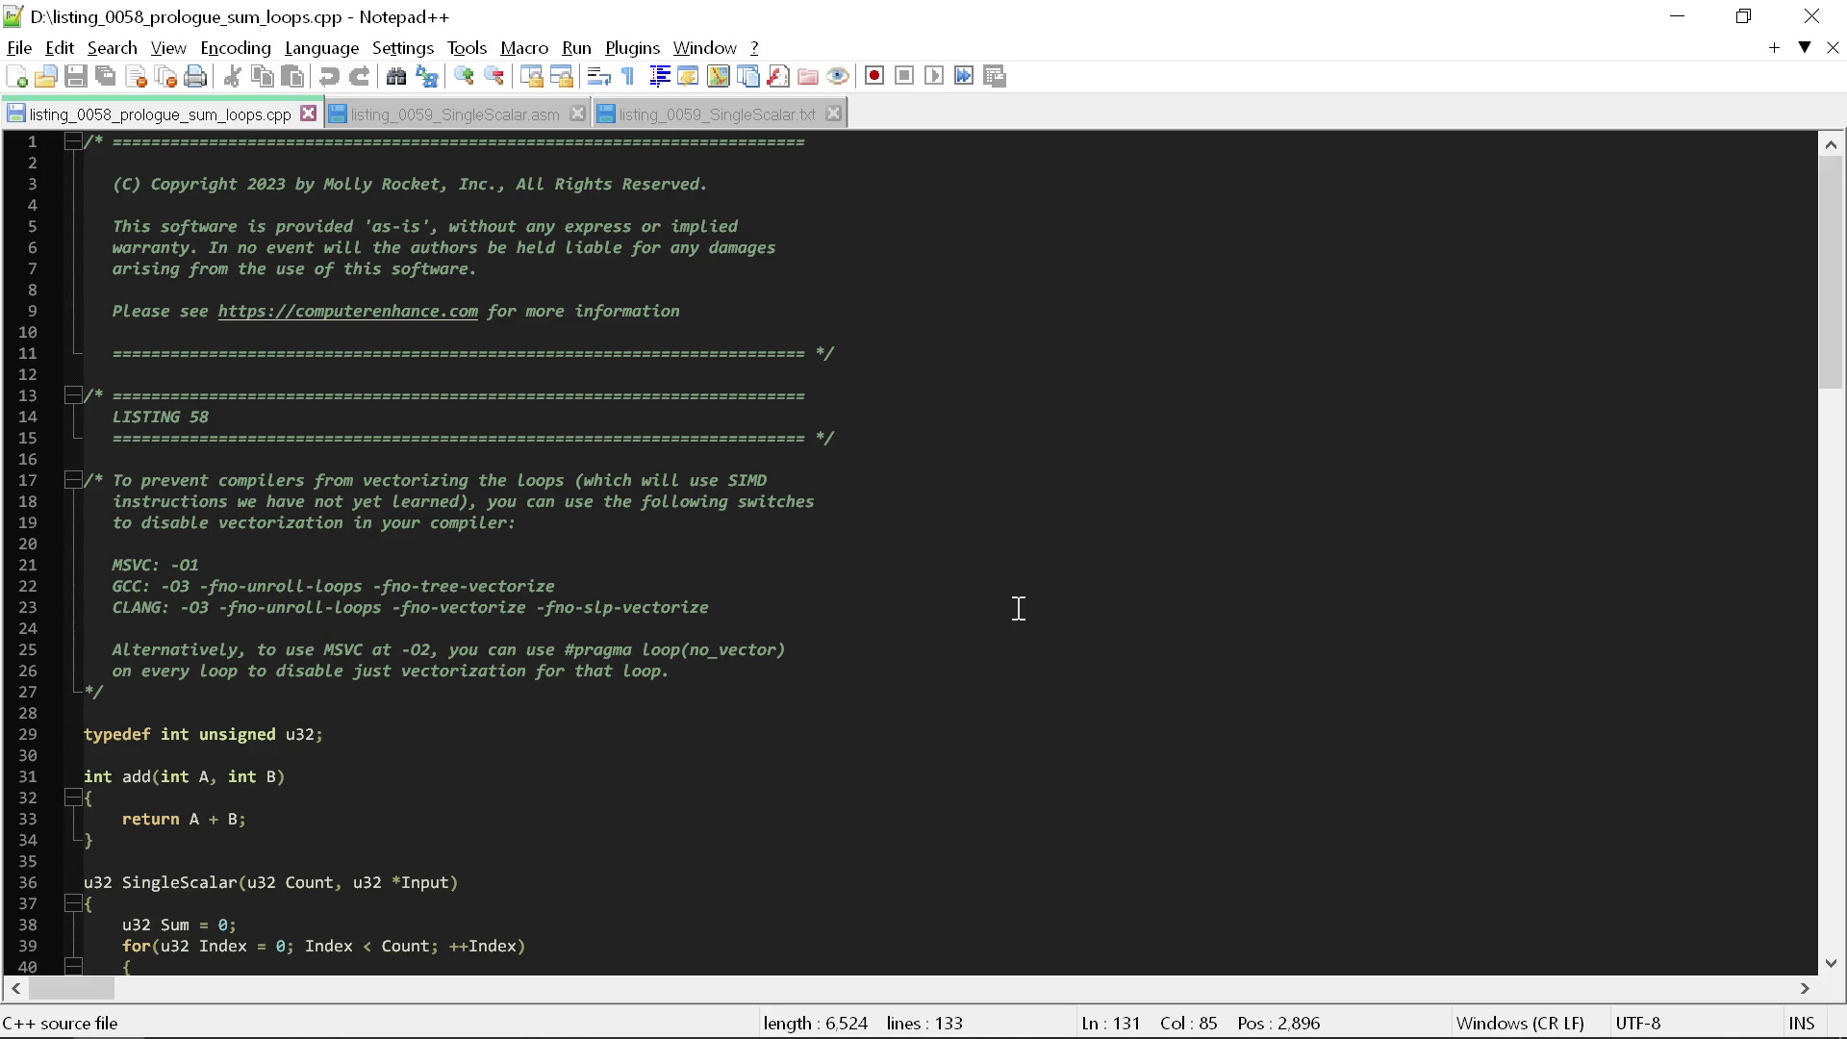Click vertical scrollbar up arrow

[1831, 144]
